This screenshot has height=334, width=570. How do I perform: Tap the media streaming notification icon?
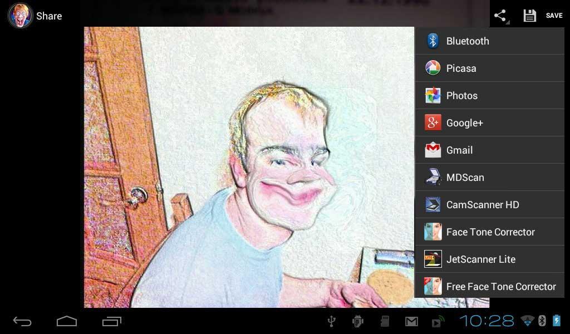[x=438, y=322]
